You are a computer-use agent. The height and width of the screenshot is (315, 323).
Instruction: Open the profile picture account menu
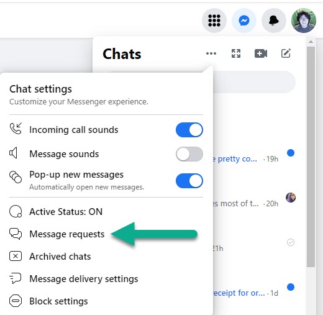click(304, 21)
